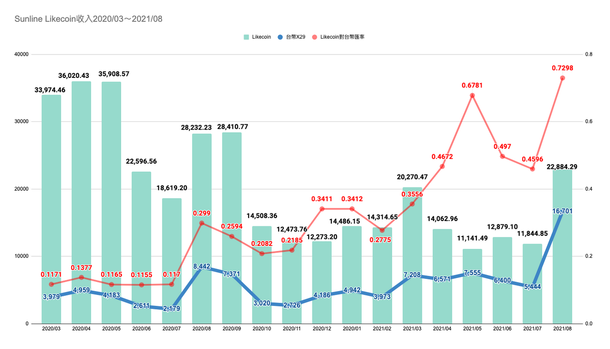Image resolution: width=610 pixels, height=349 pixels.
Task: Click the red data point above 2021/05
Action: click(x=472, y=95)
